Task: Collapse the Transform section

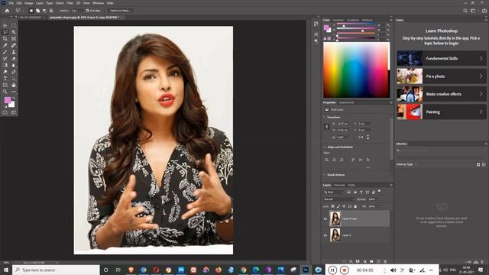Action: (x=324, y=117)
